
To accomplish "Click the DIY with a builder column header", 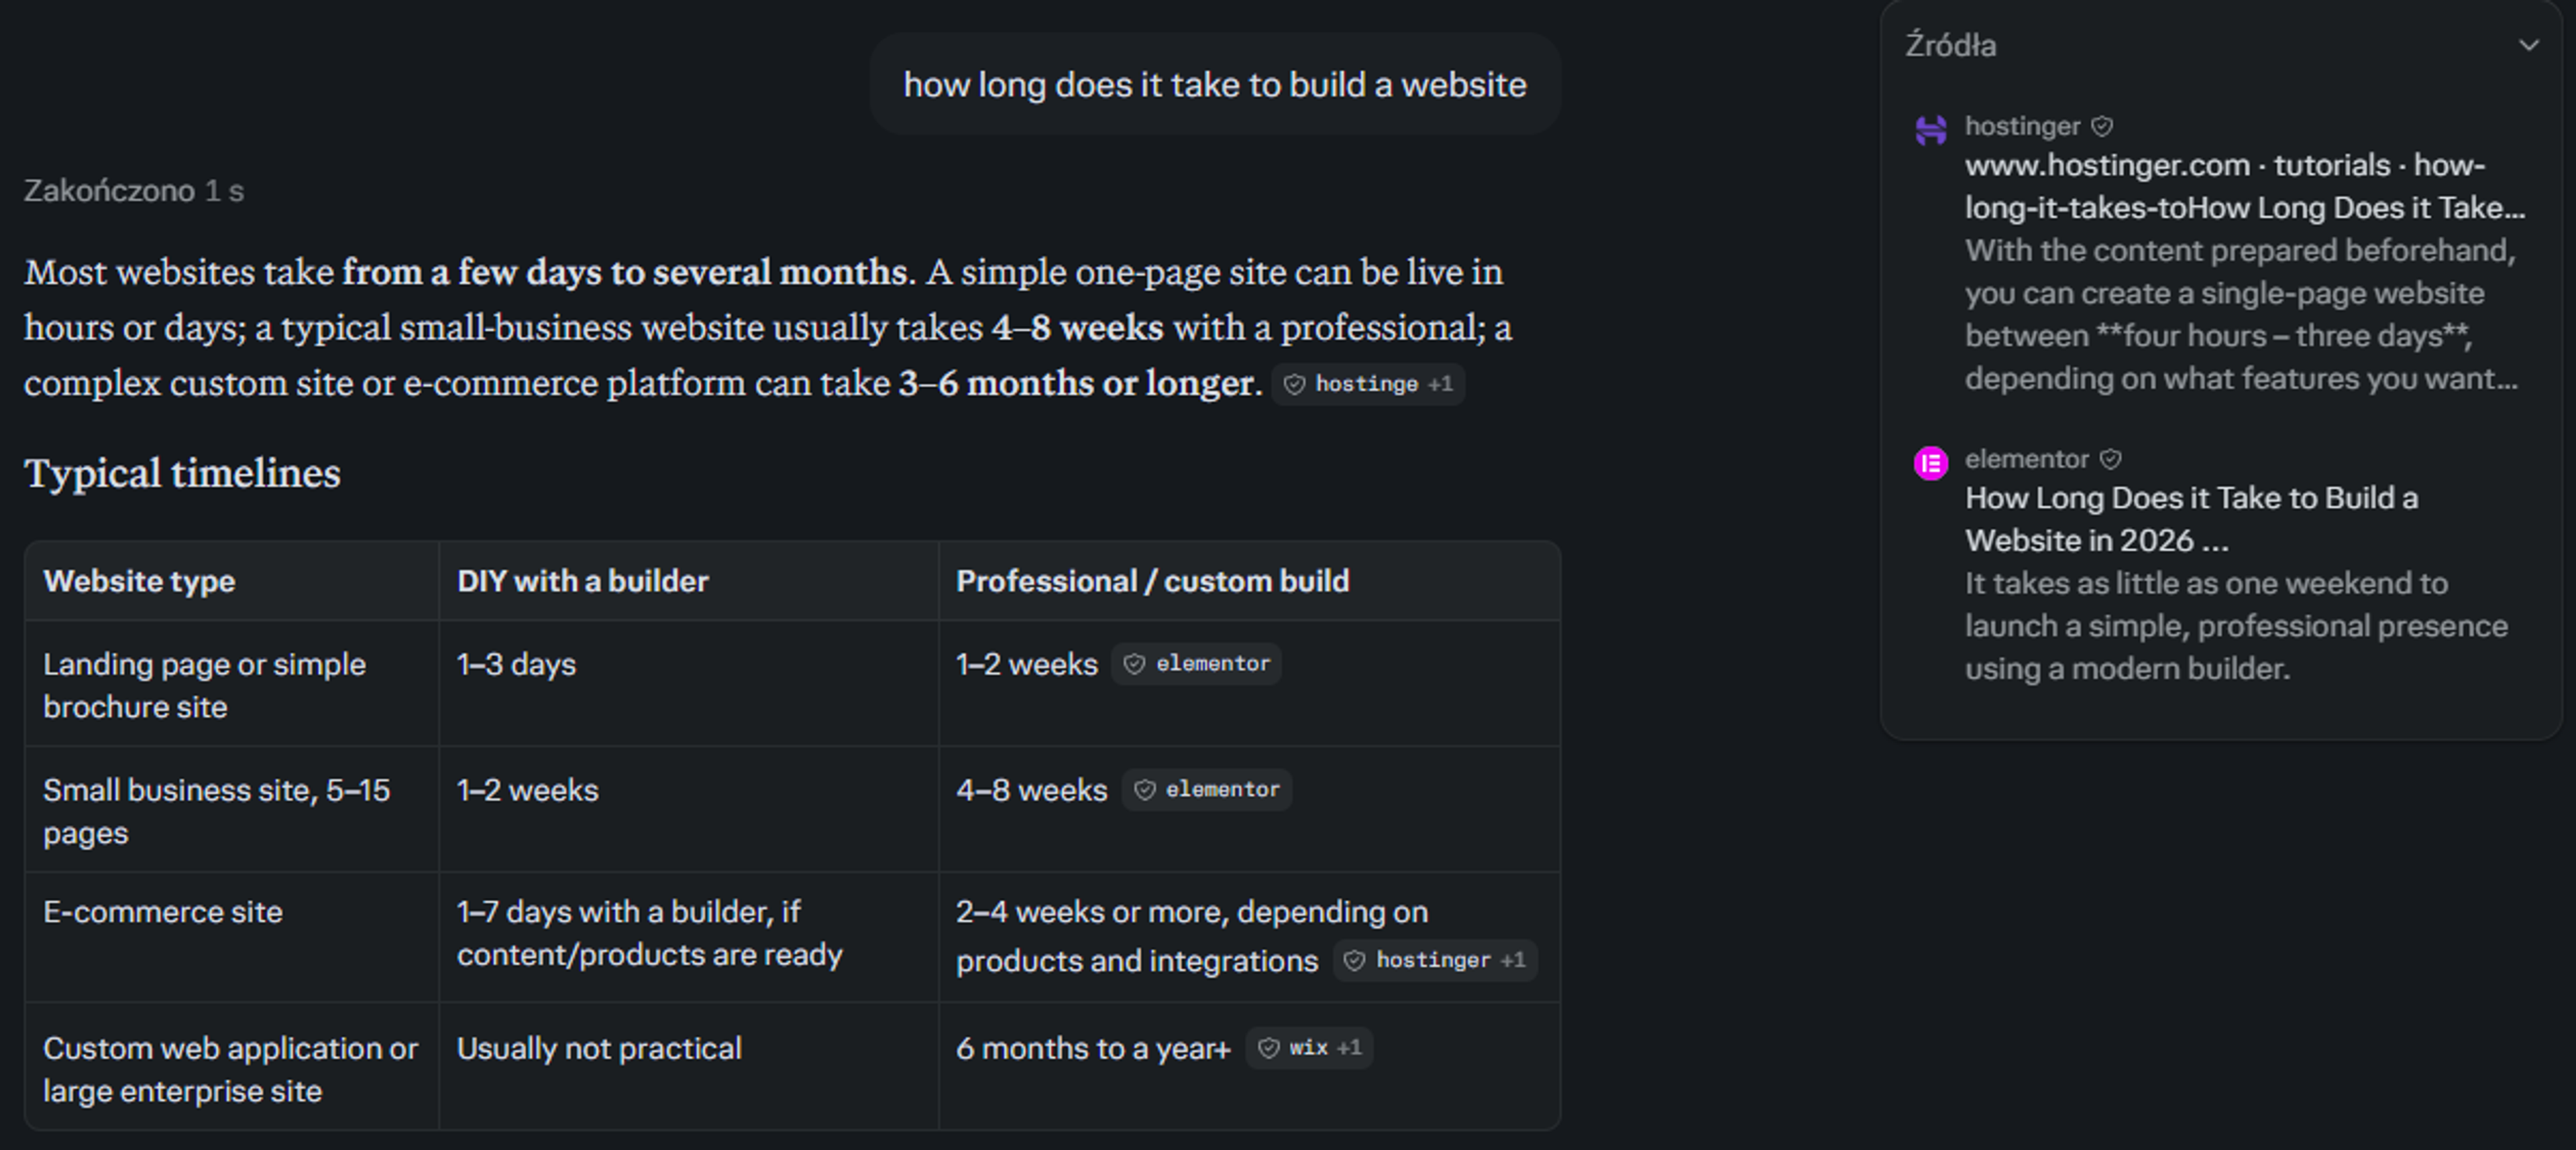I will click(582, 582).
